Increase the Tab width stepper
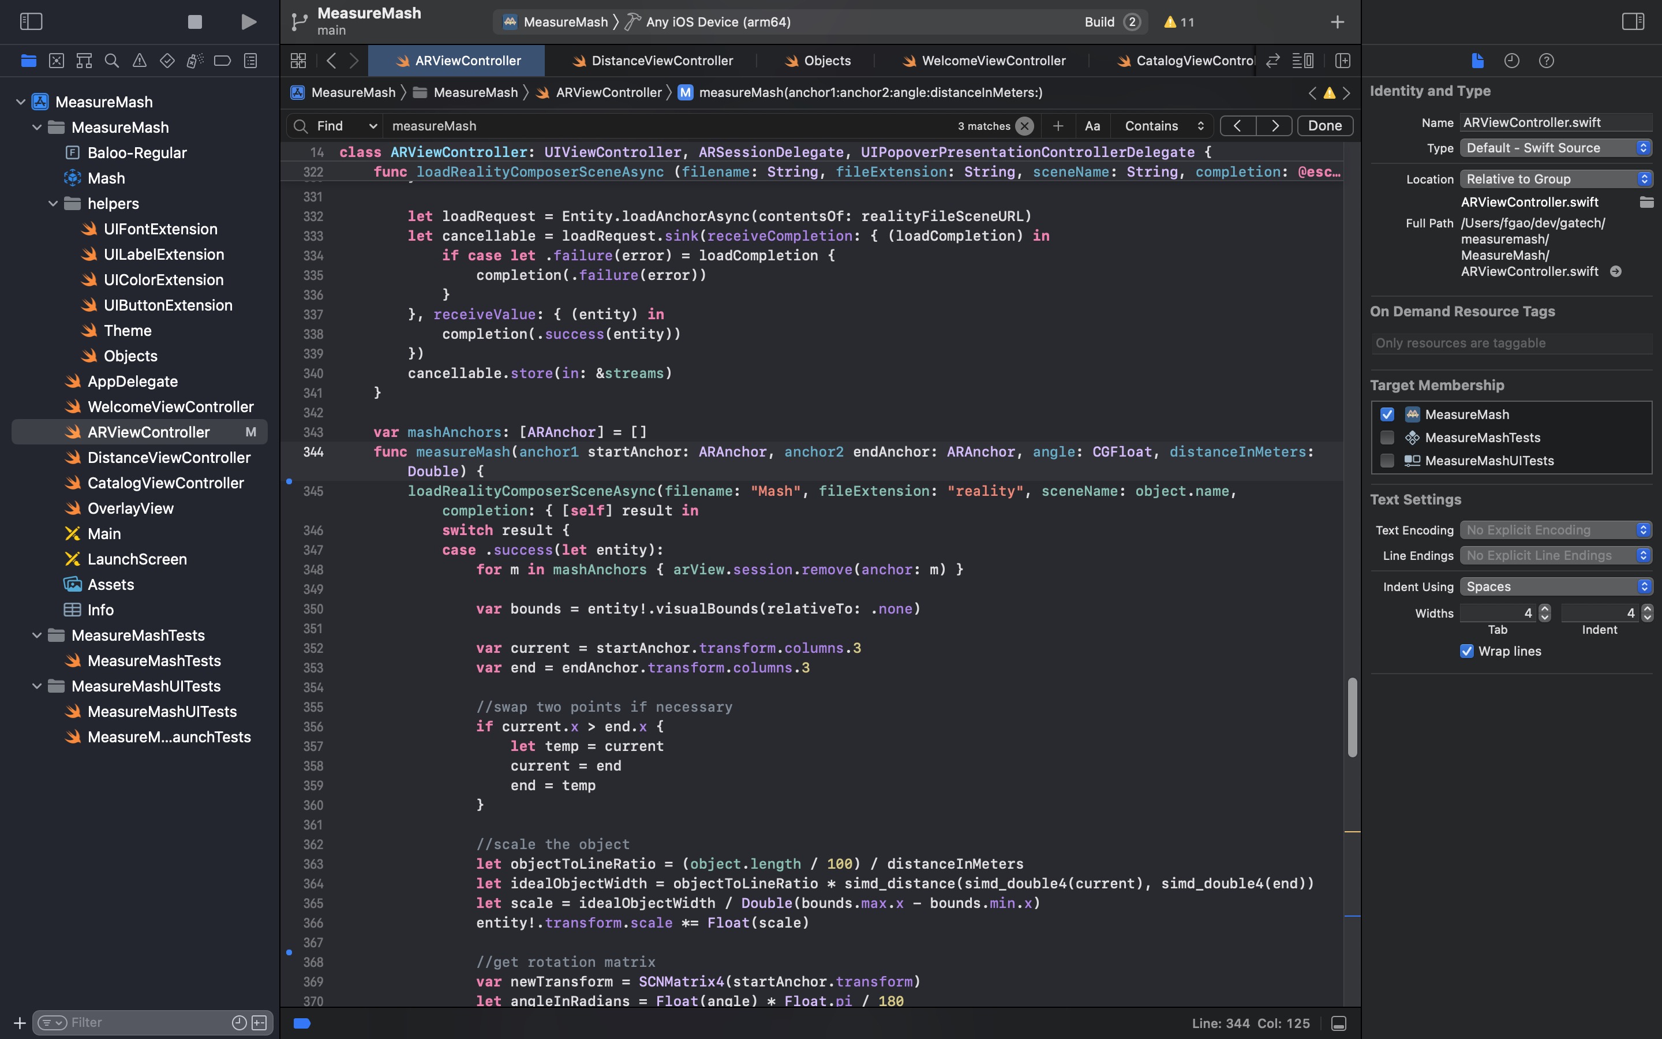The width and height of the screenshot is (1662, 1039). [x=1544, y=609]
